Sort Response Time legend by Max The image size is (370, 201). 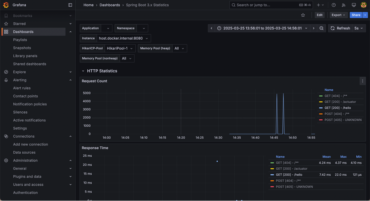(x=343, y=157)
